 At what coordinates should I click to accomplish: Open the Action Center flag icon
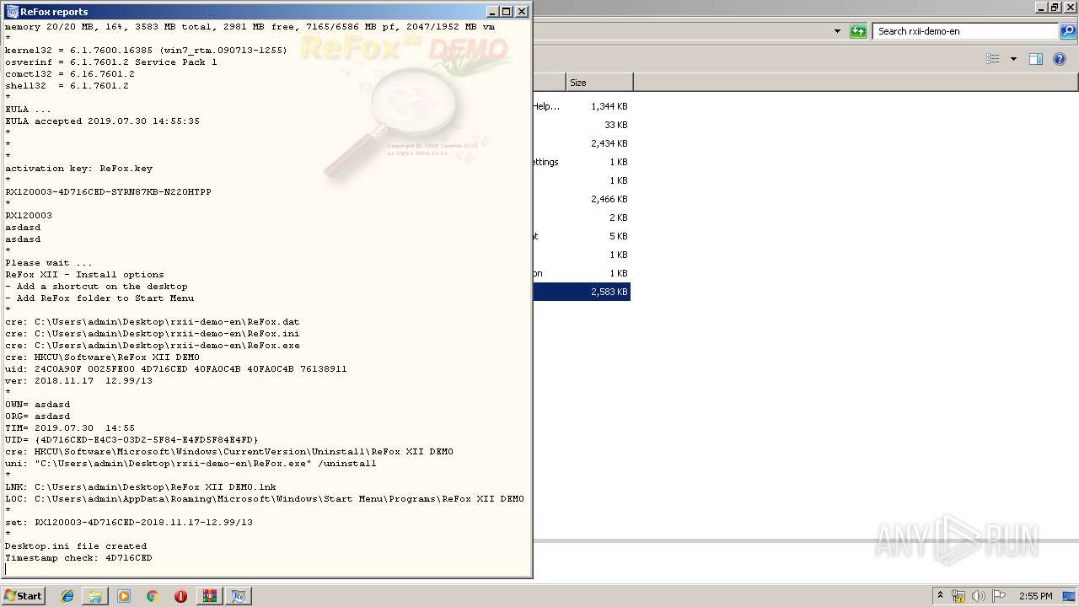(999, 596)
